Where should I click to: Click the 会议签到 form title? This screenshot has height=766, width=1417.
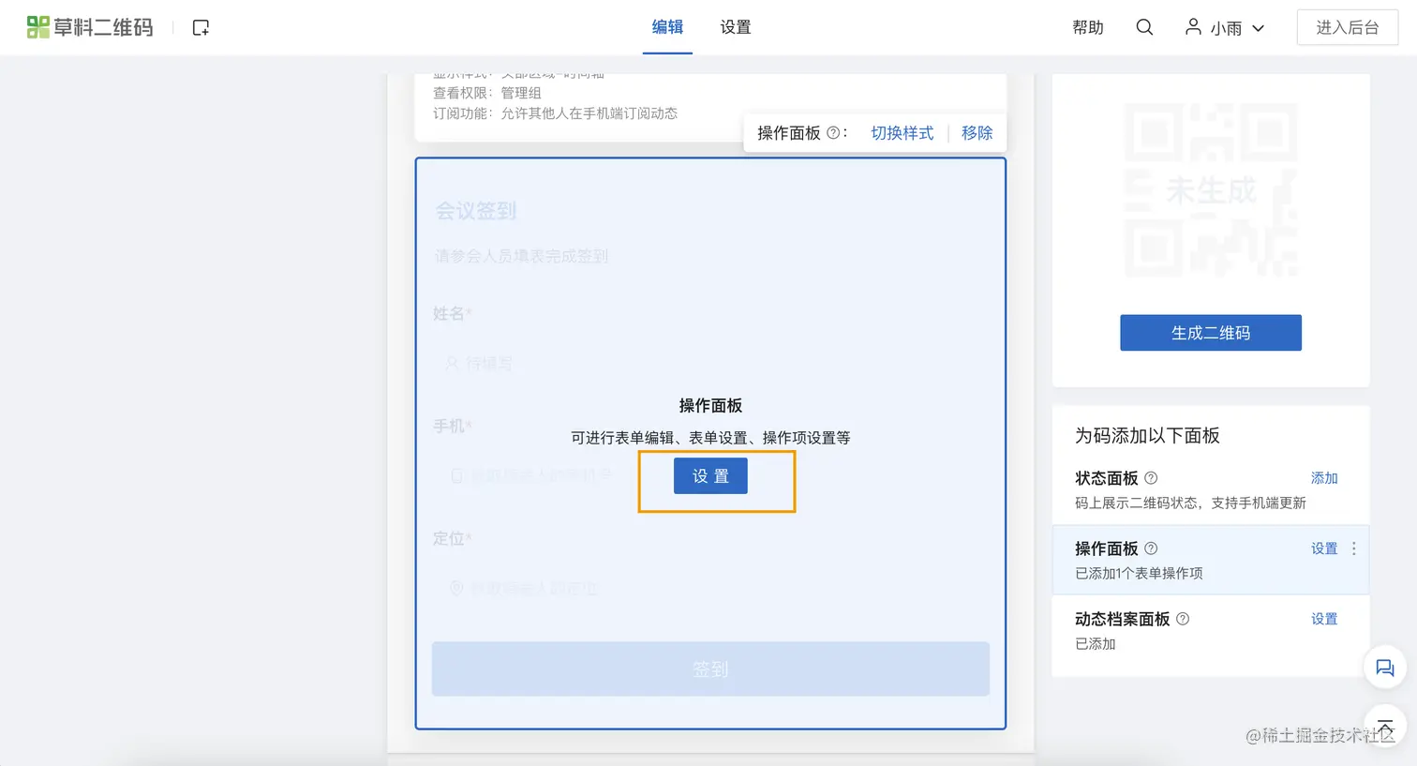click(x=475, y=211)
